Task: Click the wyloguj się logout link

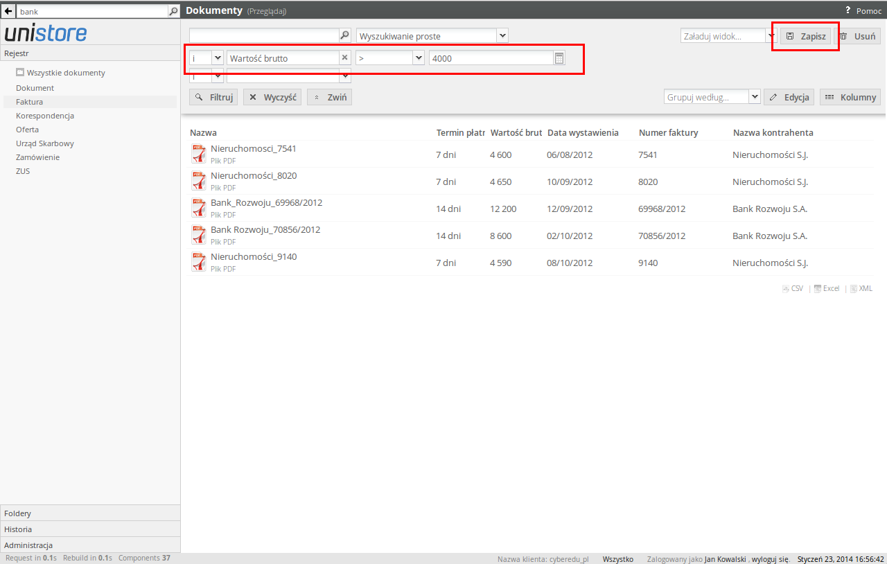Action: [x=769, y=558]
